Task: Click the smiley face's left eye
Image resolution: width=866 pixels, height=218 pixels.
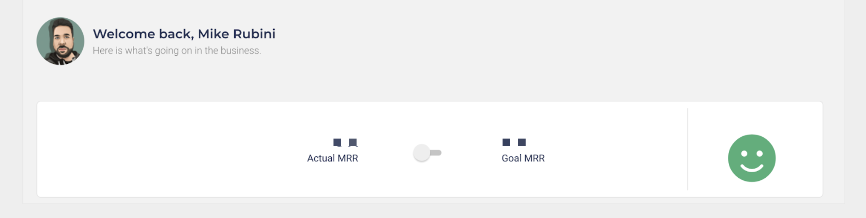Action: pyautogui.click(x=744, y=154)
